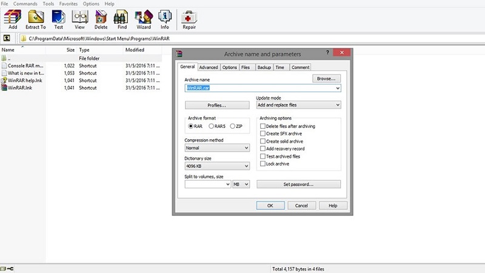Open the Commands menu
The height and width of the screenshot is (273, 485).
(25, 4)
